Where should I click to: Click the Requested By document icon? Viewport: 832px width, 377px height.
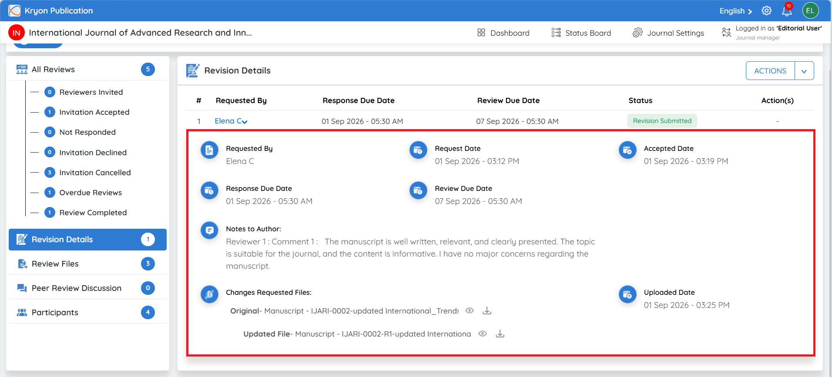point(209,150)
